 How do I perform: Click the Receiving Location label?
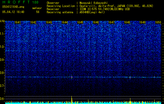pos(61,6)
